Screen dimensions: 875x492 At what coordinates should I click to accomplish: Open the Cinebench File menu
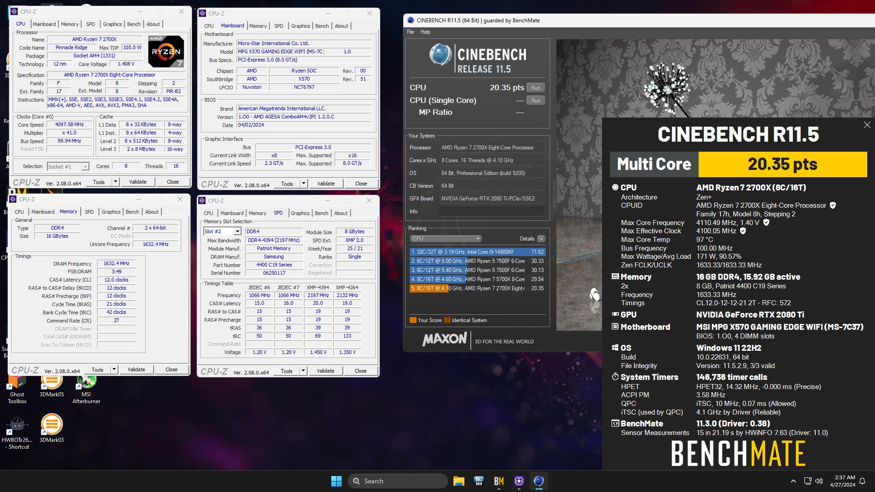(x=410, y=32)
